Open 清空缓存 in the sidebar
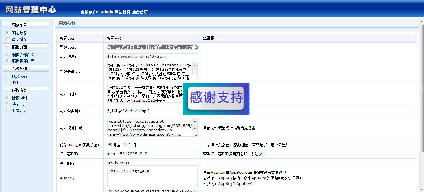The image size is (424, 192). pyautogui.click(x=19, y=39)
